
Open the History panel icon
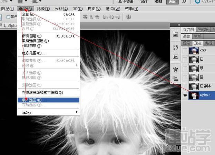[176, 48]
